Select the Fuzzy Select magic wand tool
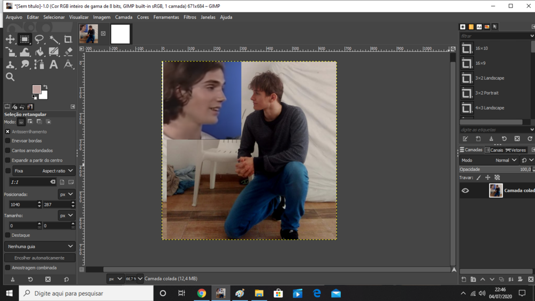The width and height of the screenshot is (535, 301). pyautogui.click(x=54, y=39)
